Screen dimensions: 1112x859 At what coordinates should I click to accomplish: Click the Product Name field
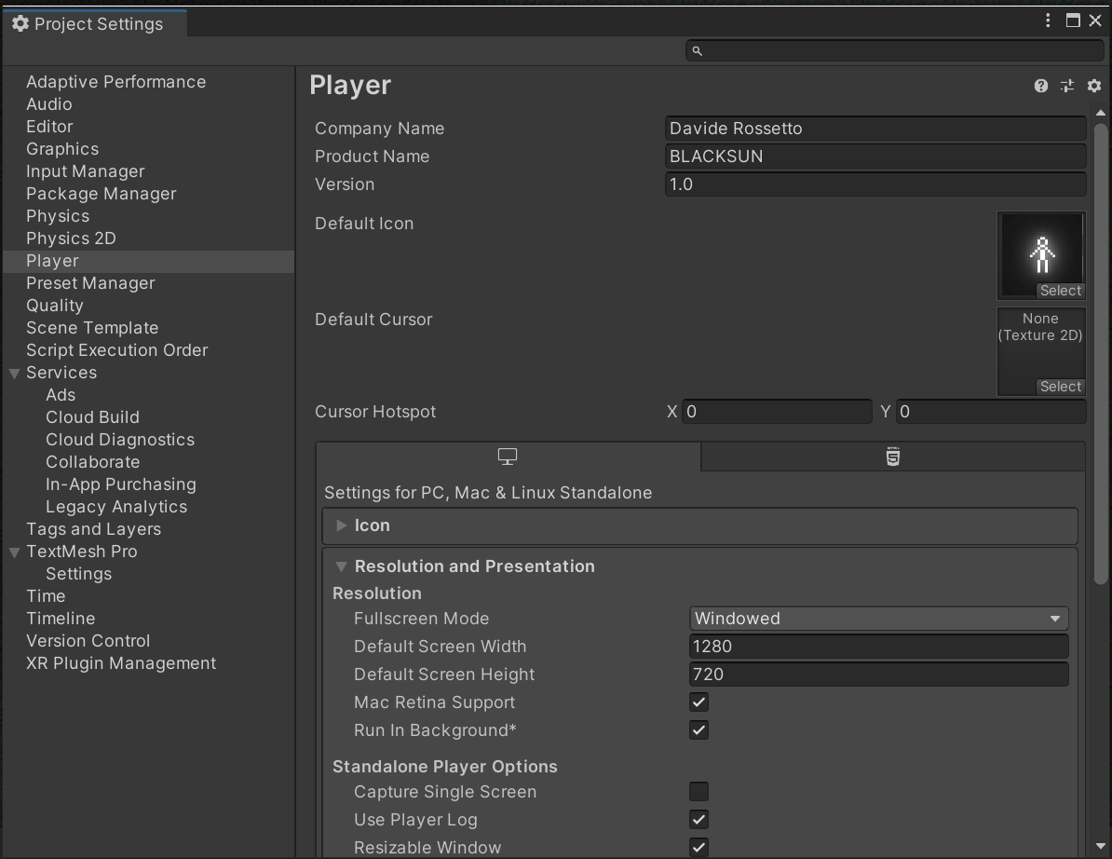875,156
